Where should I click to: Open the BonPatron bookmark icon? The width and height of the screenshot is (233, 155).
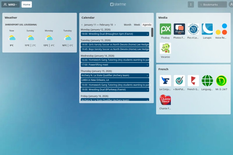[179, 81]
